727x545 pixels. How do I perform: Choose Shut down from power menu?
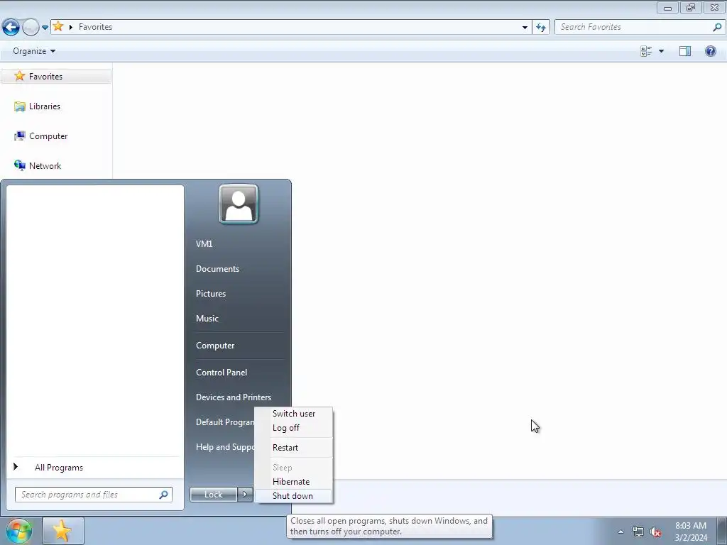(x=293, y=496)
